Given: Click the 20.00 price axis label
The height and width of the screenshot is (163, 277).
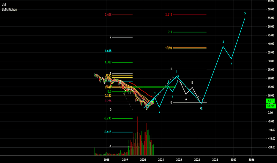Looking at the screenshot, I should coord(271,78).
